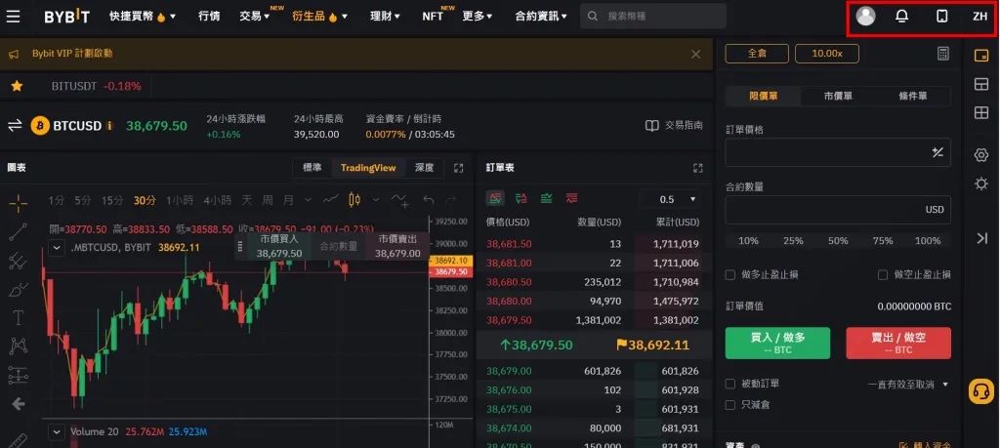
Task: Open the calculator icon in order panel
Action: 942,54
